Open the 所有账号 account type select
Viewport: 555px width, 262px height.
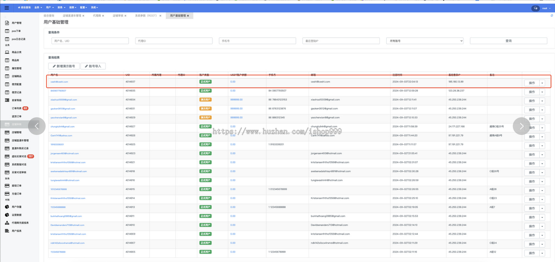point(425,41)
